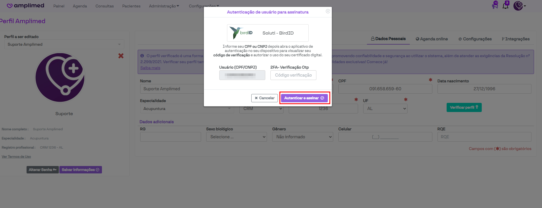Expand the UF state dropdown
542x208 pixels.
385,109
